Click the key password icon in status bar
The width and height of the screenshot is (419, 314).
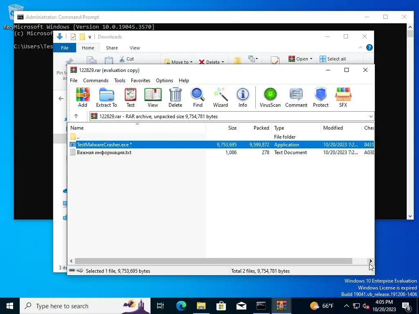pyautogui.click(x=80, y=270)
